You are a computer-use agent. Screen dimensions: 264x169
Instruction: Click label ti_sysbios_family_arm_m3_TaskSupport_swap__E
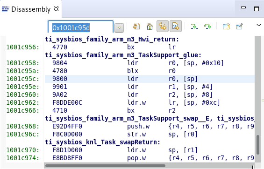(127, 118)
